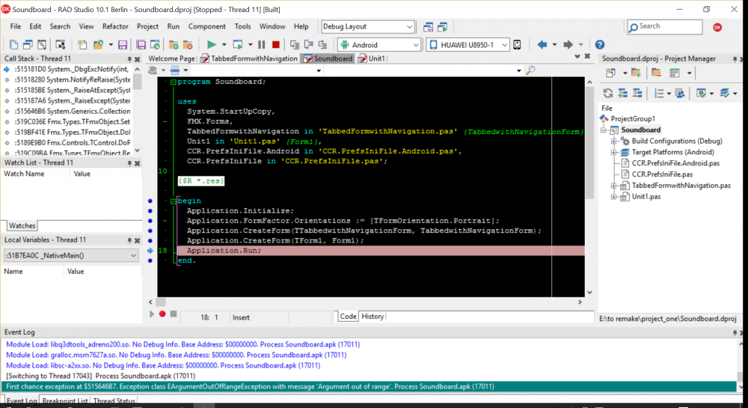Open Help with question mark icon

coord(600,45)
